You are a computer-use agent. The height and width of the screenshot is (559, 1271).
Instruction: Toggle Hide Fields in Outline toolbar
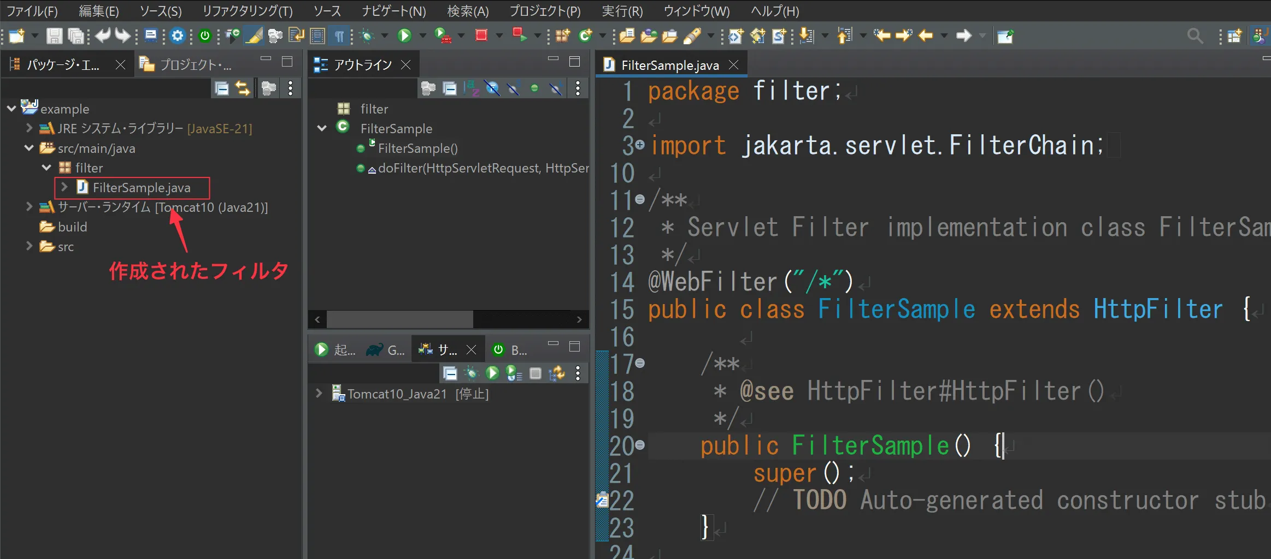(x=492, y=88)
